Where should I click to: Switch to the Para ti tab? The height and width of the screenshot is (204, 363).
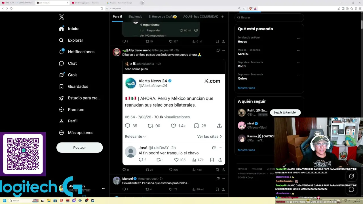click(117, 16)
